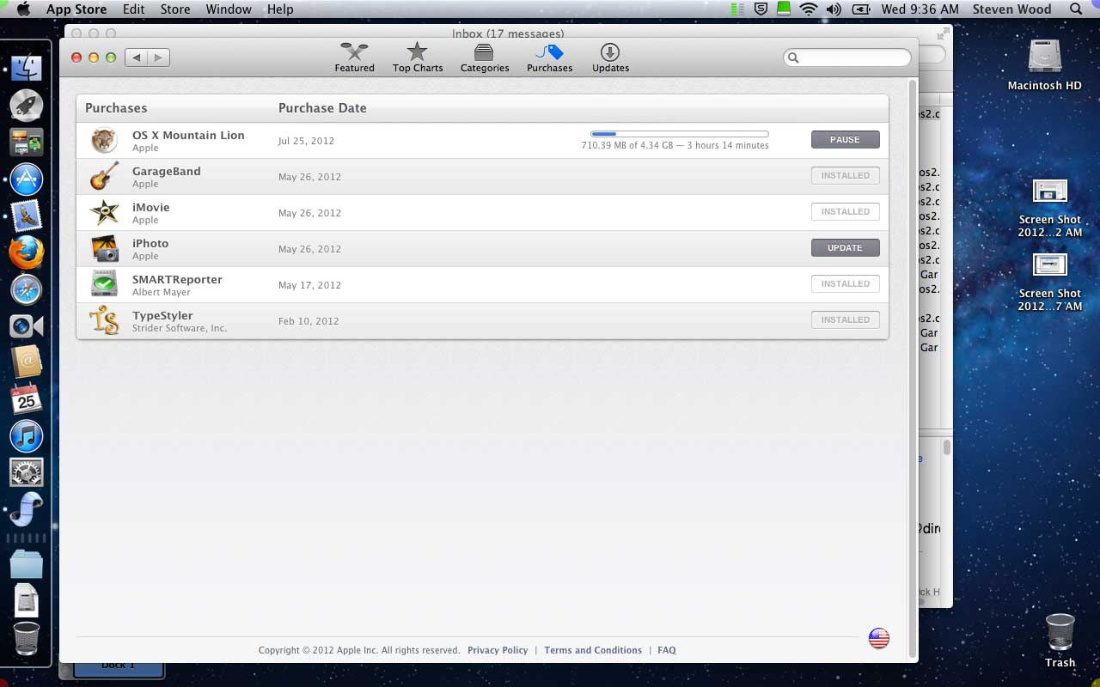The height and width of the screenshot is (687, 1100).
Task: Click the volume icon in menu bar
Action: point(834,9)
